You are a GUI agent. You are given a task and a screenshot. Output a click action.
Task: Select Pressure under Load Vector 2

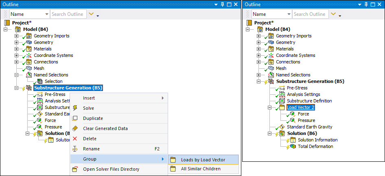point(306,120)
